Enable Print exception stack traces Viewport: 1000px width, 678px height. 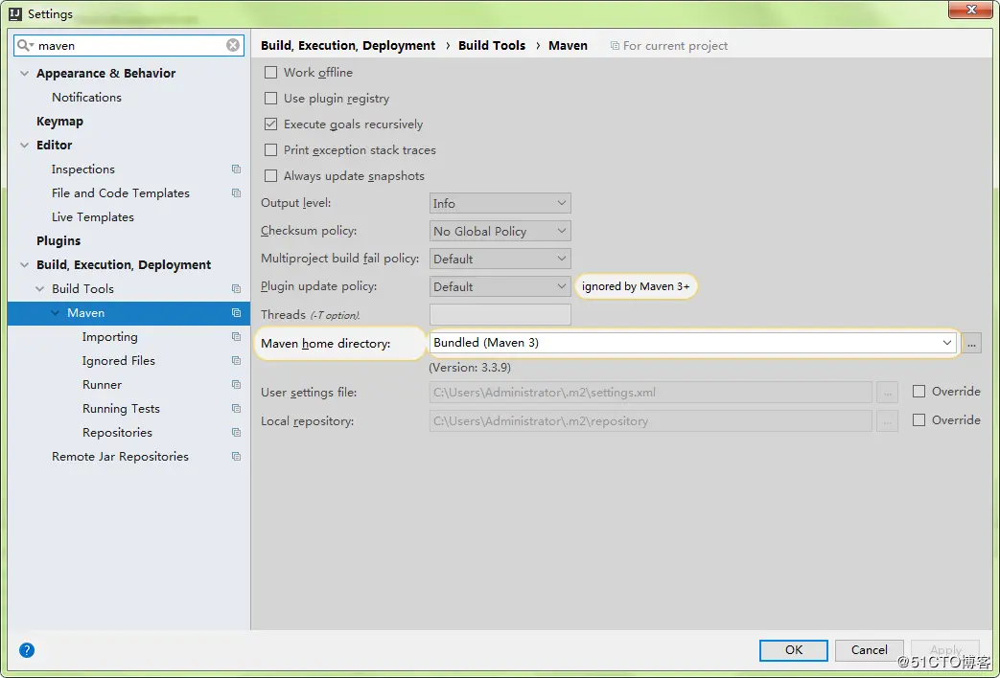(x=271, y=149)
